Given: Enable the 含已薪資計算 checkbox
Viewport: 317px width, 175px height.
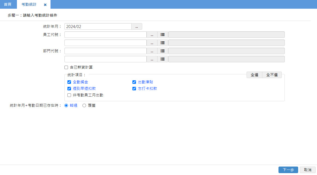Looking at the screenshot, I should (66, 67).
